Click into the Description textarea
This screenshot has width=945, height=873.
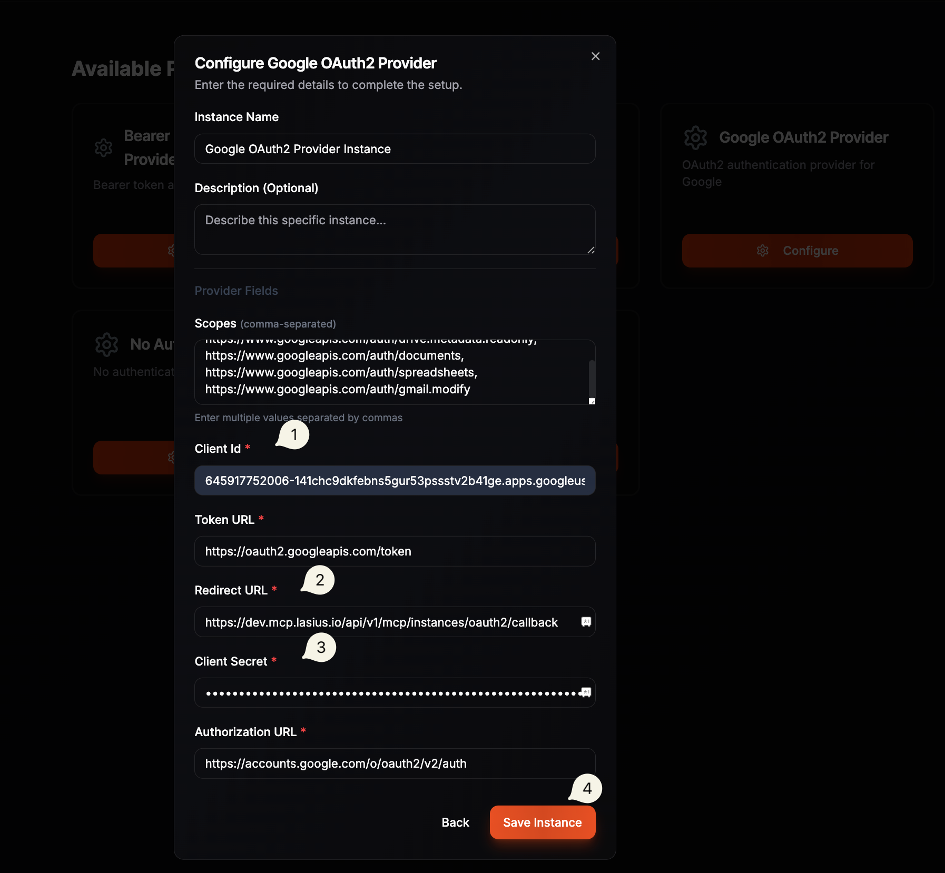point(395,230)
